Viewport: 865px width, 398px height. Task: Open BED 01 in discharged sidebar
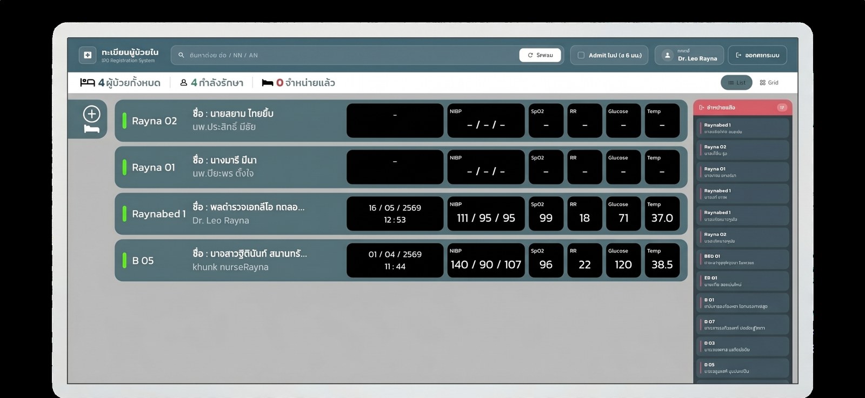click(743, 259)
